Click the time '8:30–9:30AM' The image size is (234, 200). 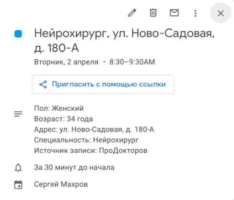pyautogui.click(x=132, y=62)
